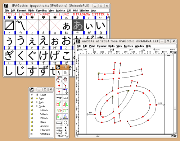
Task: Make the Guide layer editable
Action: pyautogui.click(x=37, y=106)
